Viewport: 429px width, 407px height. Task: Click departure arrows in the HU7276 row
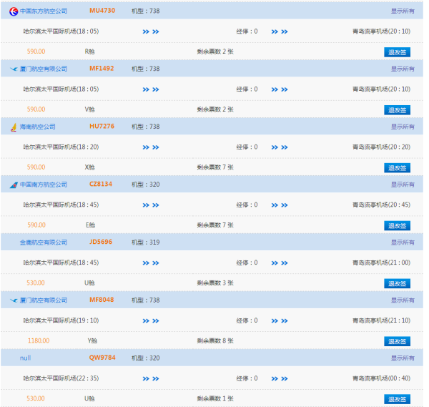(151, 147)
